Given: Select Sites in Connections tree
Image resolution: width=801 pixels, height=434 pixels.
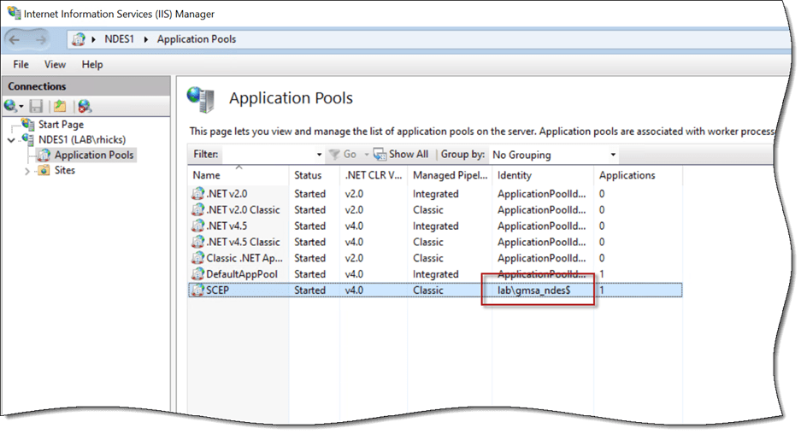Looking at the screenshot, I should (65, 170).
